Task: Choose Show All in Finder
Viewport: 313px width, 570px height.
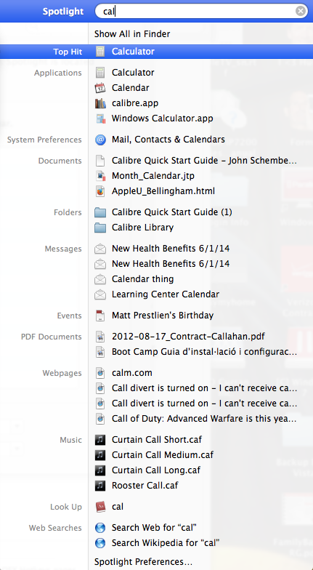Action: point(132,34)
